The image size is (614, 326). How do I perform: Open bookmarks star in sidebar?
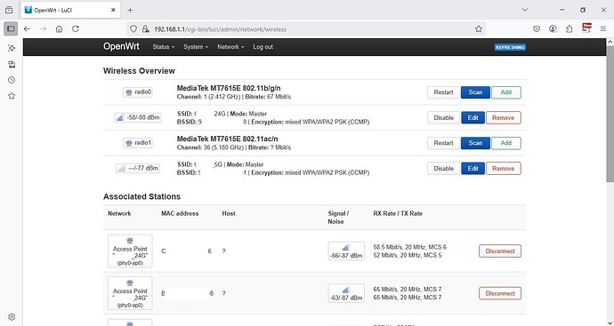point(12,96)
